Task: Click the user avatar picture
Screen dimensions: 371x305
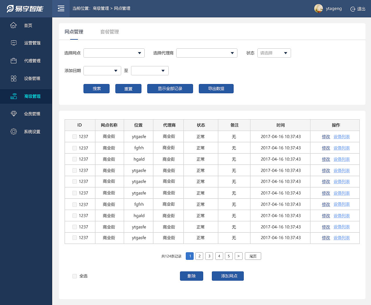Action: pos(319,8)
